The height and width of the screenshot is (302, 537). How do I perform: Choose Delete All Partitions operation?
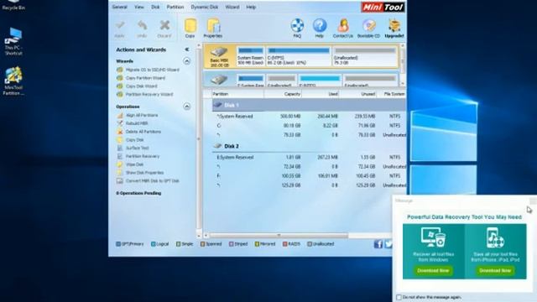138,132
